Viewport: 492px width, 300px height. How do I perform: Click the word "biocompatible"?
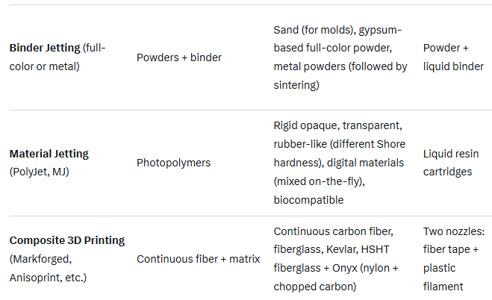tap(308, 200)
